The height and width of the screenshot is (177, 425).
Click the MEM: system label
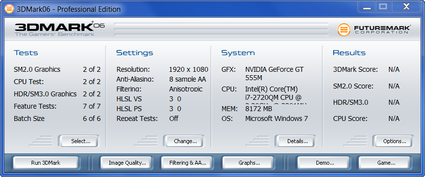tap(230, 109)
